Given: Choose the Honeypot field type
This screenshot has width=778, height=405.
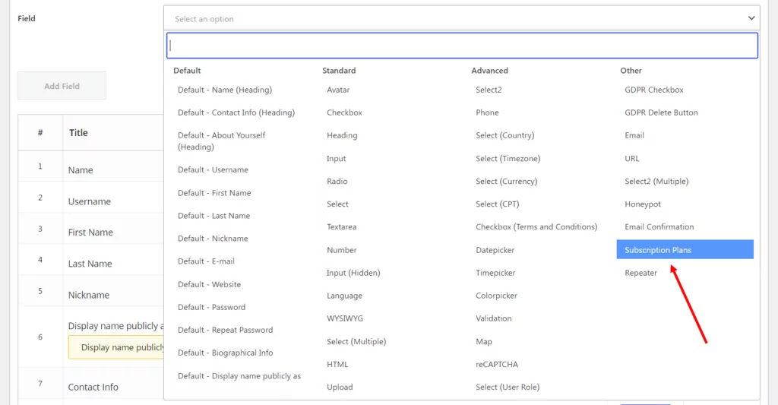Looking at the screenshot, I should (x=643, y=204).
